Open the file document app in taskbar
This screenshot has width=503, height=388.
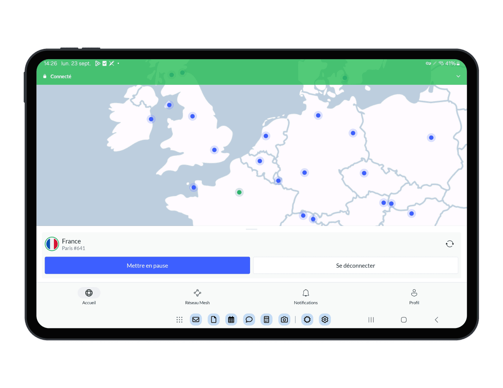pos(213,319)
